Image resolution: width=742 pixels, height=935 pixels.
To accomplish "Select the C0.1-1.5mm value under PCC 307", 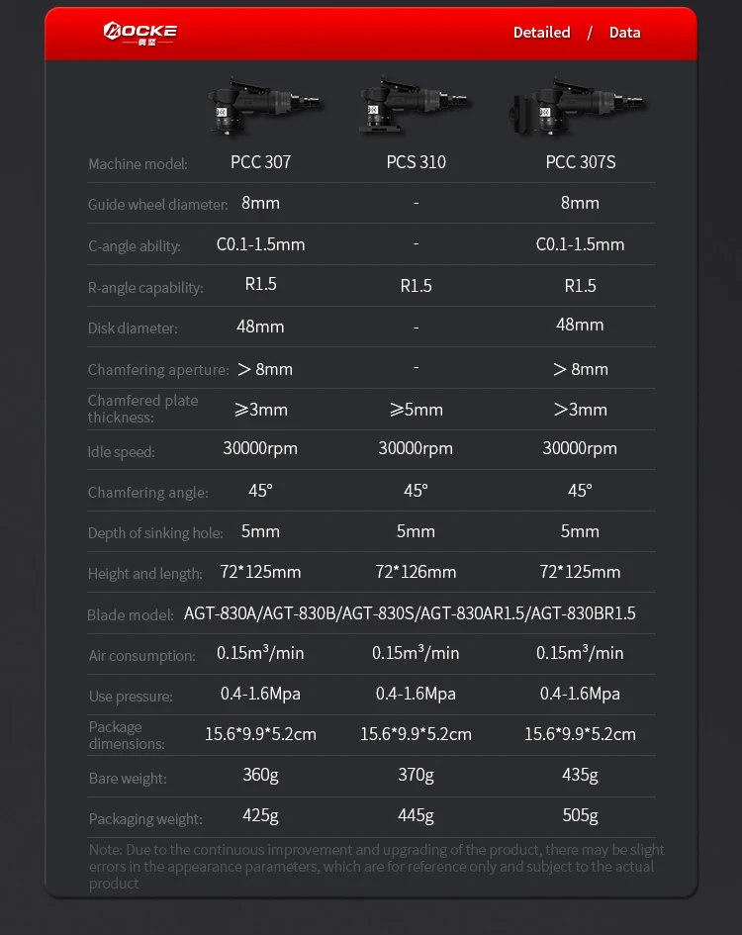I will pyautogui.click(x=260, y=244).
